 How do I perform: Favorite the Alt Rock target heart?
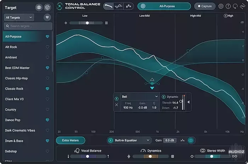[47, 47]
